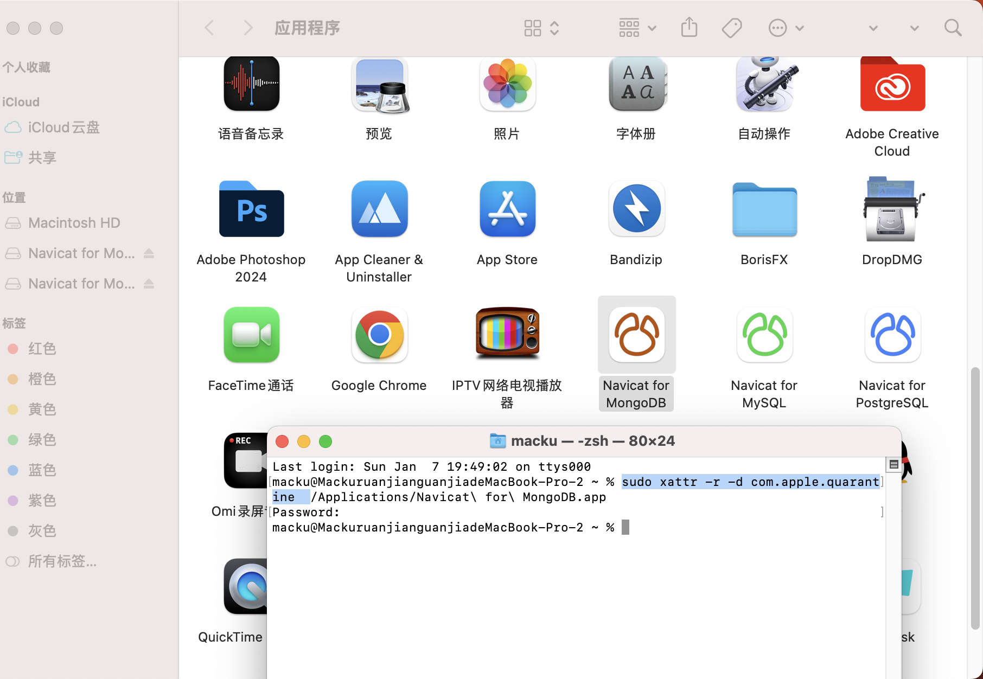Click the Terminal split pane button
This screenshot has height=679, width=983.
click(894, 464)
